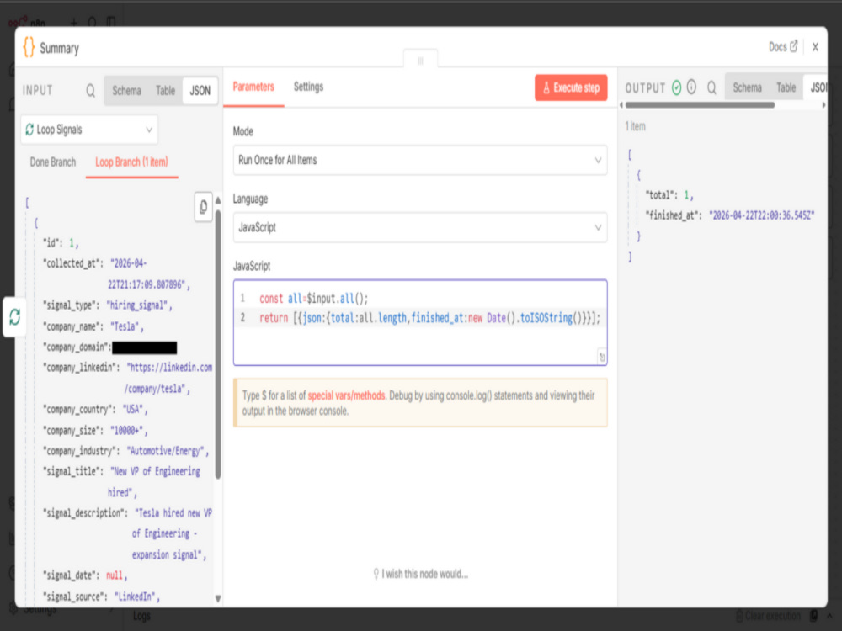Switch output view to Schema

pos(747,87)
